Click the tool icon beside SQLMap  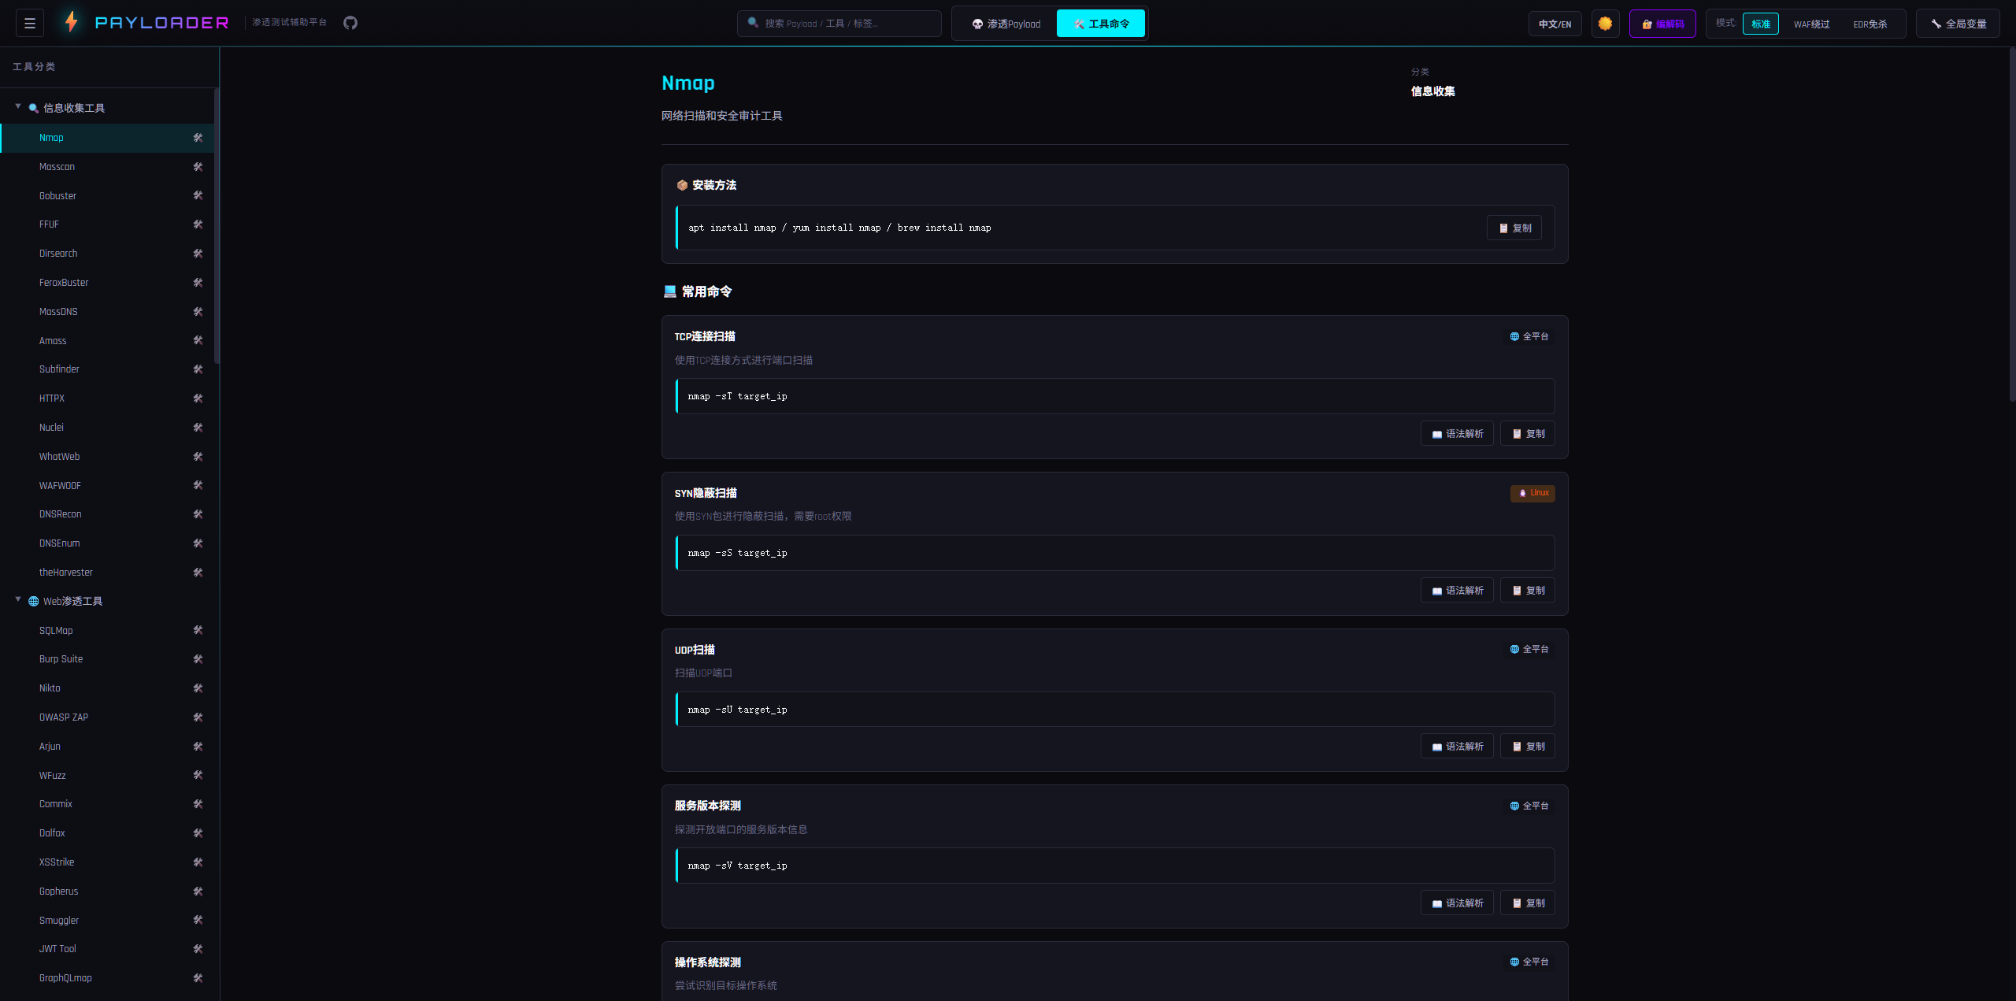point(198,630)
